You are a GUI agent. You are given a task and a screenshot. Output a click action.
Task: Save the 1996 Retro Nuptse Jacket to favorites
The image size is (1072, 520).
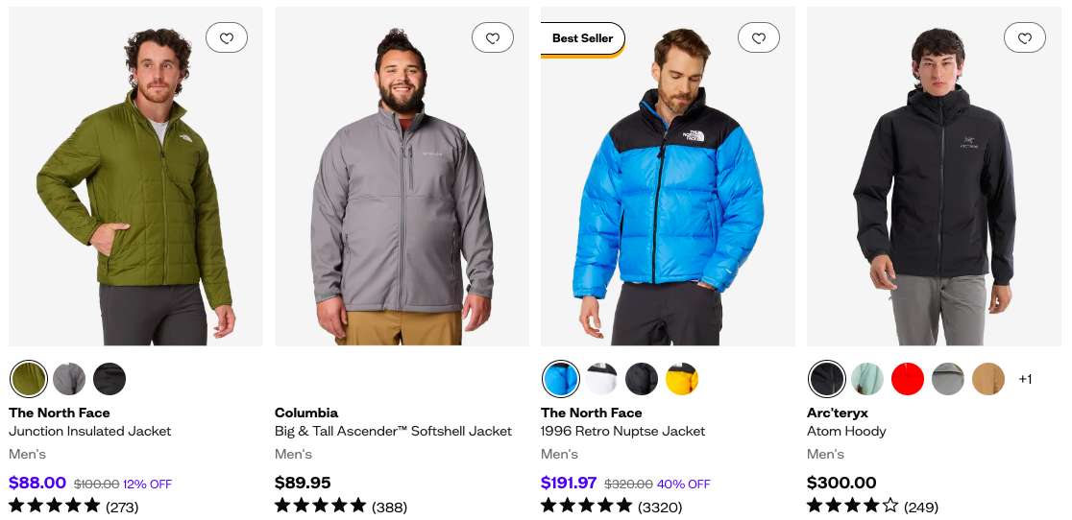pyautogui.click(x=759, y=38)
